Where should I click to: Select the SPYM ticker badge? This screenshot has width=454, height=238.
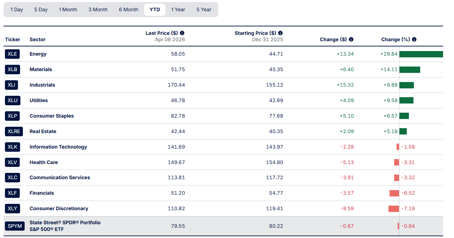click(15, 226)
